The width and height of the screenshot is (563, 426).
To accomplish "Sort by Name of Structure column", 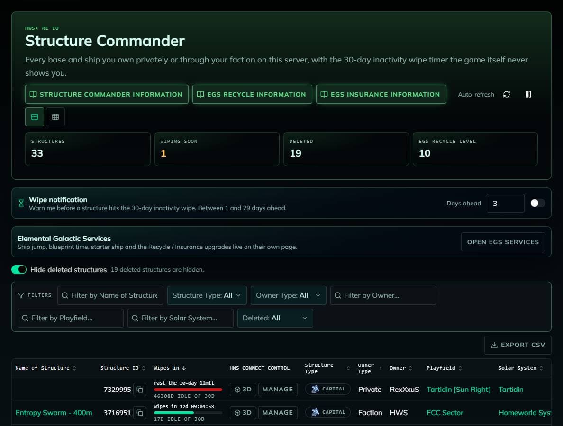I will 45,368.
